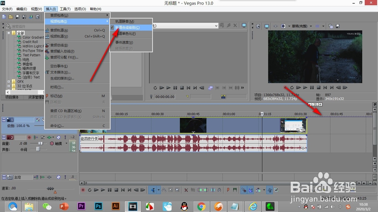
Task: Open the overlays grid dropdown arrow
Action: [x=323, y=26]
